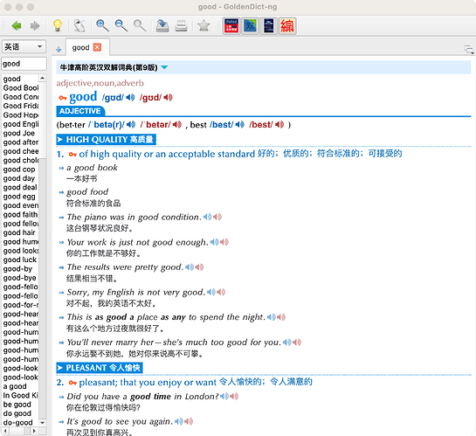476x436 pixels.
Task: Expand the 牛津高阶英汉双解词典 dictionary header arrow
Action: point(164,67)
